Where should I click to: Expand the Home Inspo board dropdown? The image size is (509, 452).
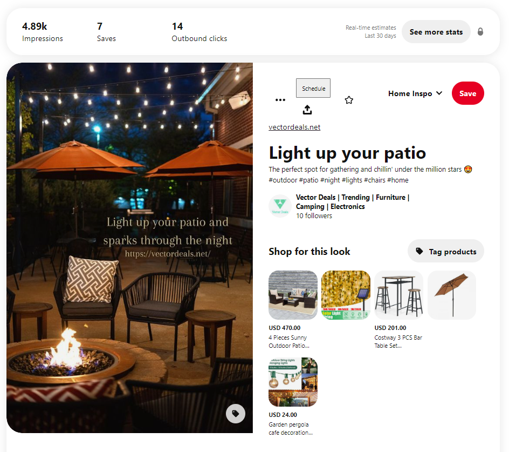[x=415, y=93]
